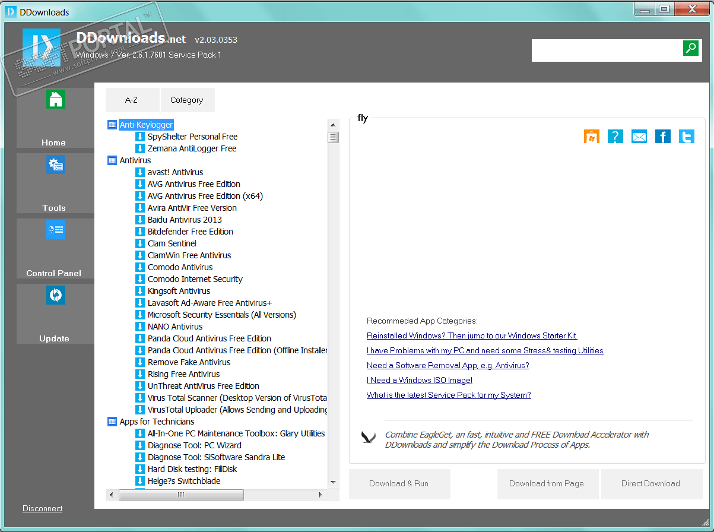Image resolution: width=714 pixels, height=532 pixels.
Task: Collapse the Antivirus category node
Action: click(112, 160)
